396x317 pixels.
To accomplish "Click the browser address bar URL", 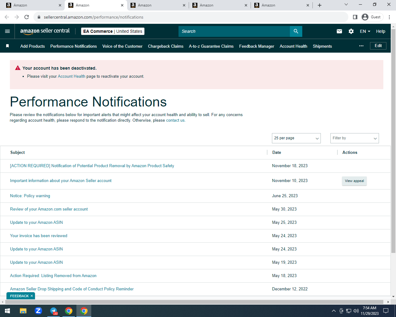I will (93, 17).
